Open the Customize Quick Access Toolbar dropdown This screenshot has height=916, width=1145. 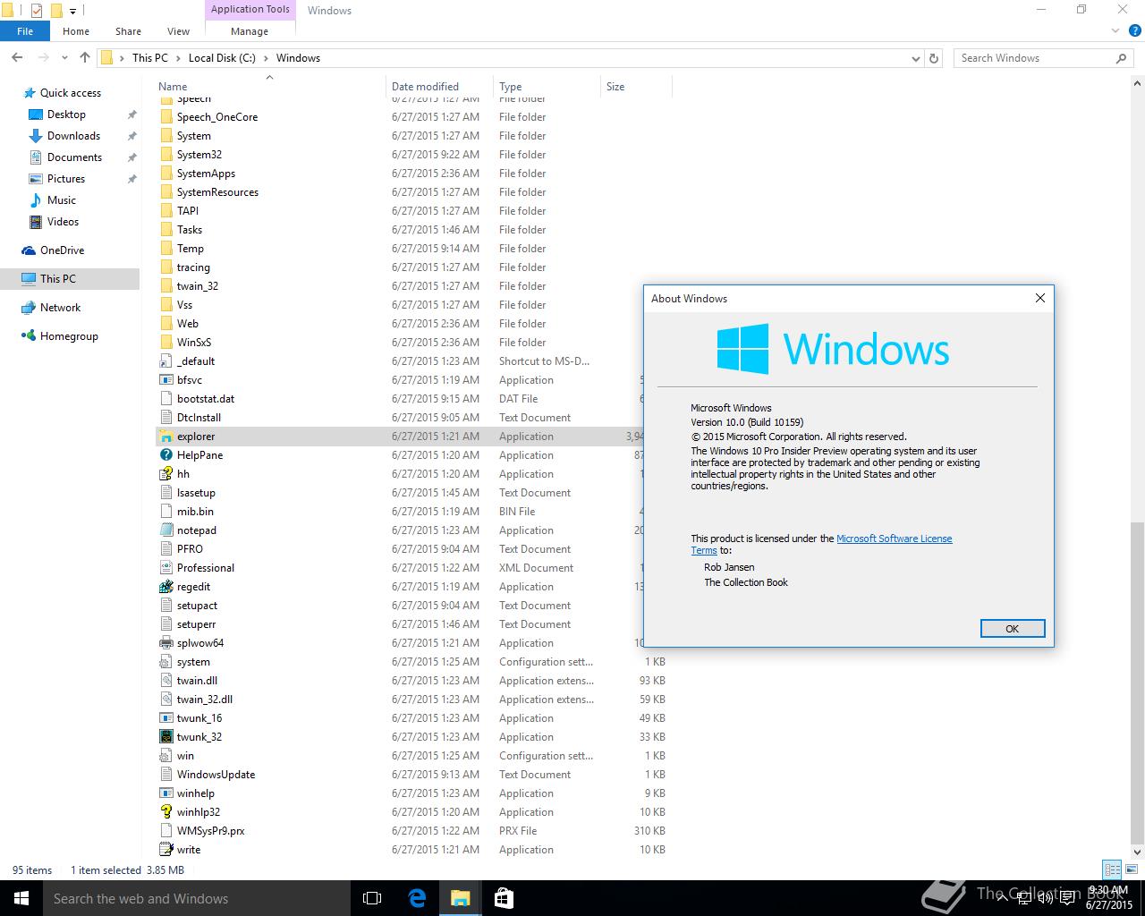[73, 11]
